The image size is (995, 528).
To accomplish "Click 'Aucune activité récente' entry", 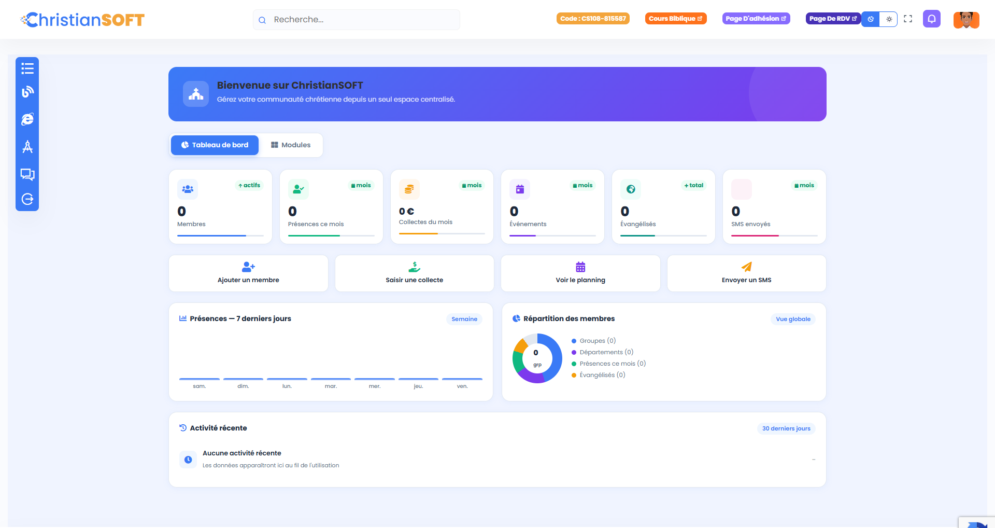I will [x=497, y=460].
